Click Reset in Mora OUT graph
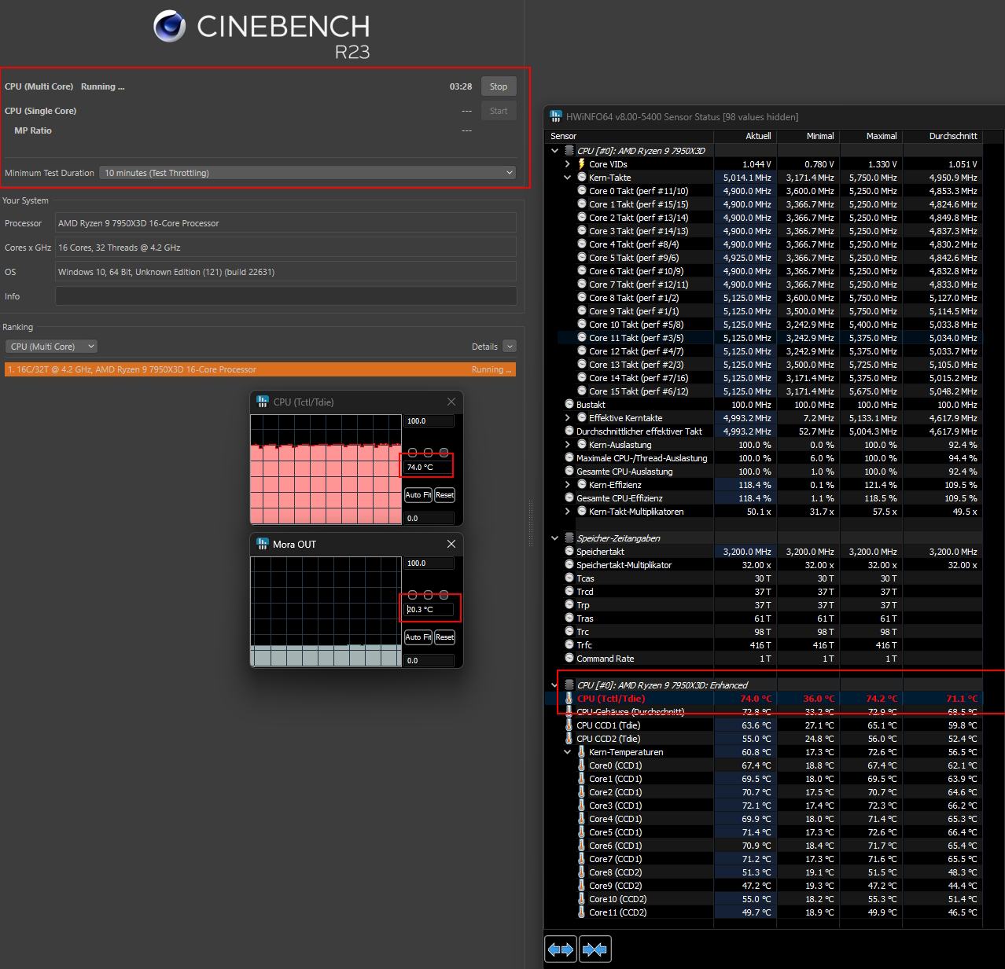1005x969 pixels. pos(445,637)
